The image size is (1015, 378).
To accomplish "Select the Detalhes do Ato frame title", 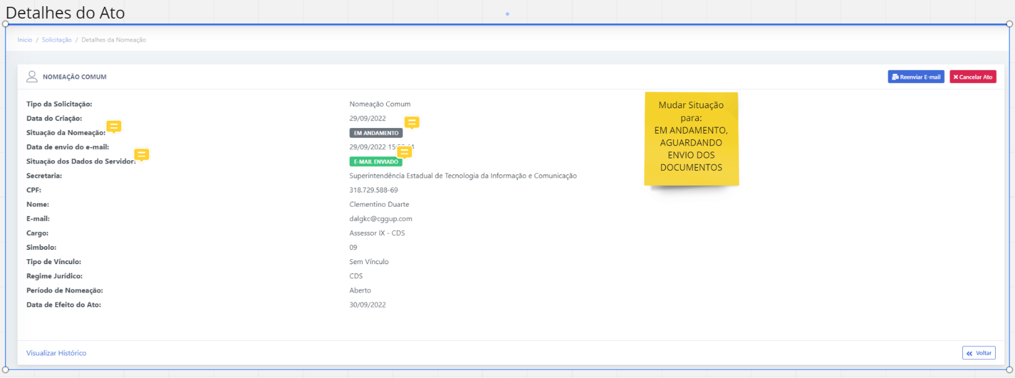I will point(65,12).
